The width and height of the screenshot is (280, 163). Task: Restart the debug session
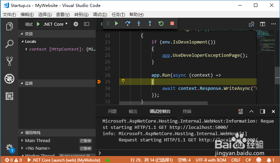click(x=161, y=23)
